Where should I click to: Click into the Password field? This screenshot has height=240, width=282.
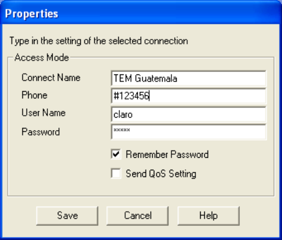tap(189, 132)
